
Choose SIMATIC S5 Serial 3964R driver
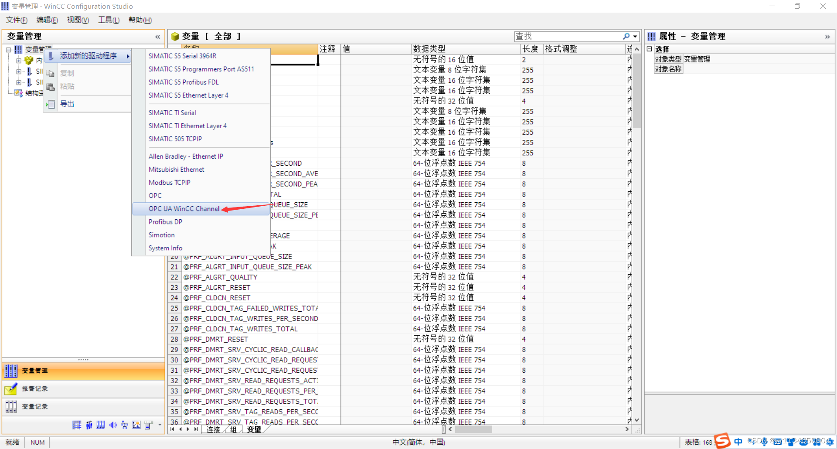pos(201,56)
